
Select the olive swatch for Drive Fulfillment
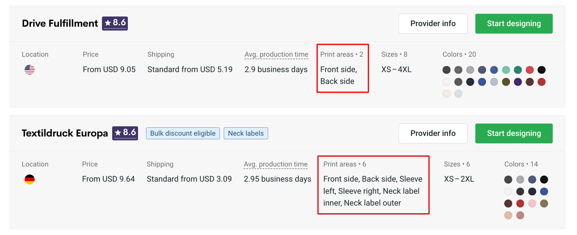click(506, 82)
